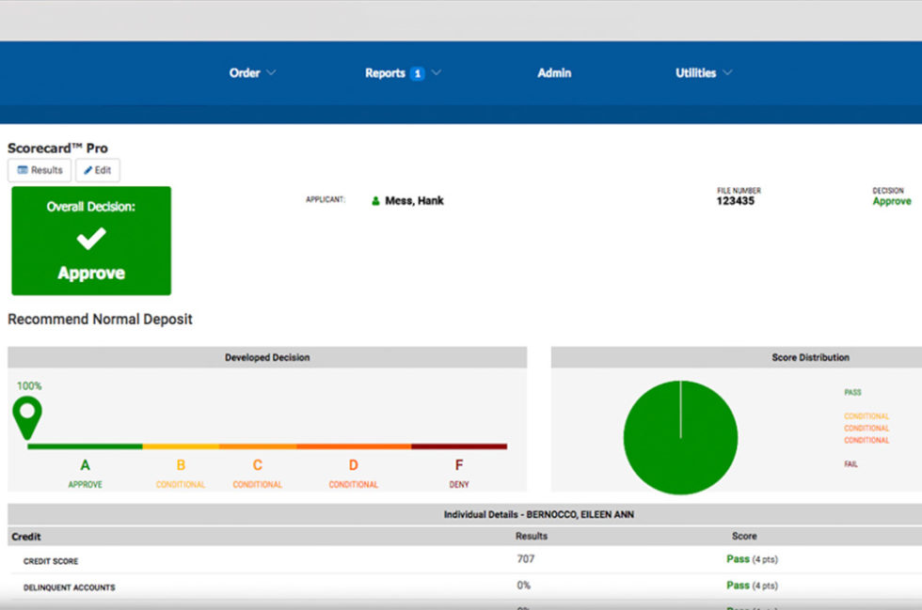Open the Order dropdown menu
This screenshot has width=922, height=610.
[x=252, y=73]
